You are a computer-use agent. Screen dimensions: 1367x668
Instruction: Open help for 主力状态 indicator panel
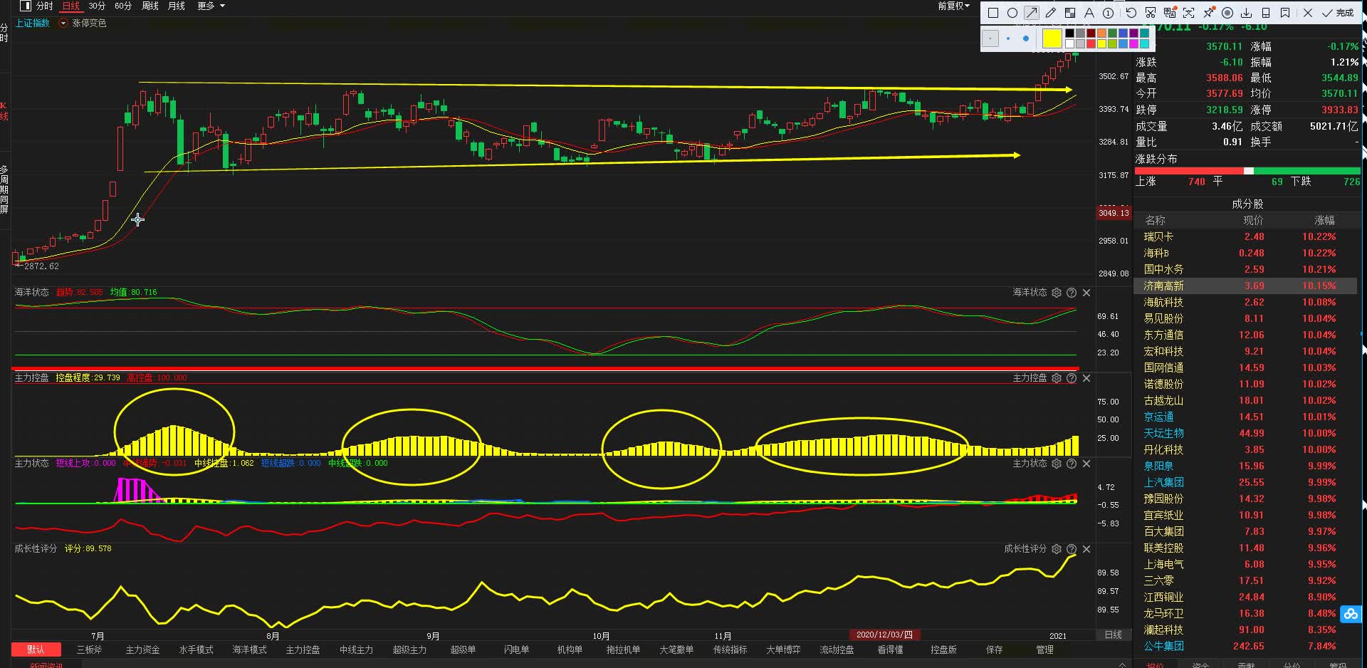(1072, 464)
